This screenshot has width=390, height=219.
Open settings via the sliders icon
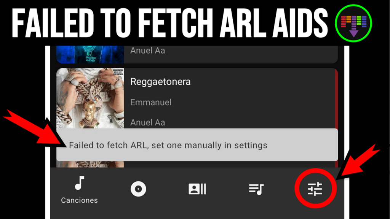[x=315, y=189]
